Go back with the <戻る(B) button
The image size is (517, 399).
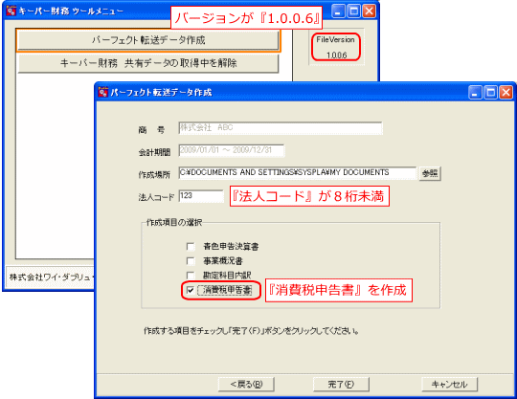click(x=246, y=385)
